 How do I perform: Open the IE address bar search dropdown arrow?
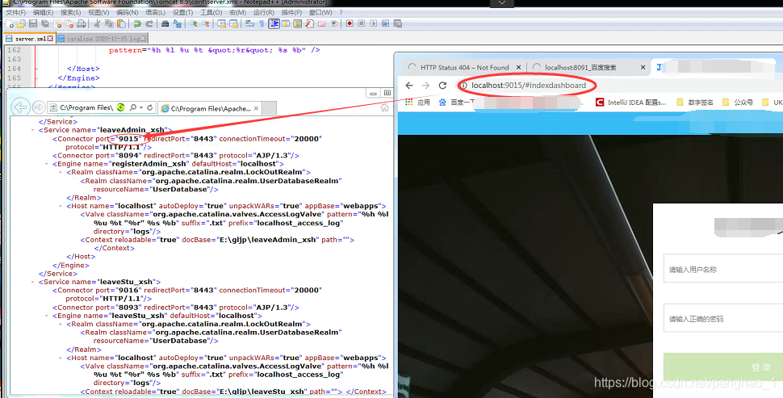(141, 107)
